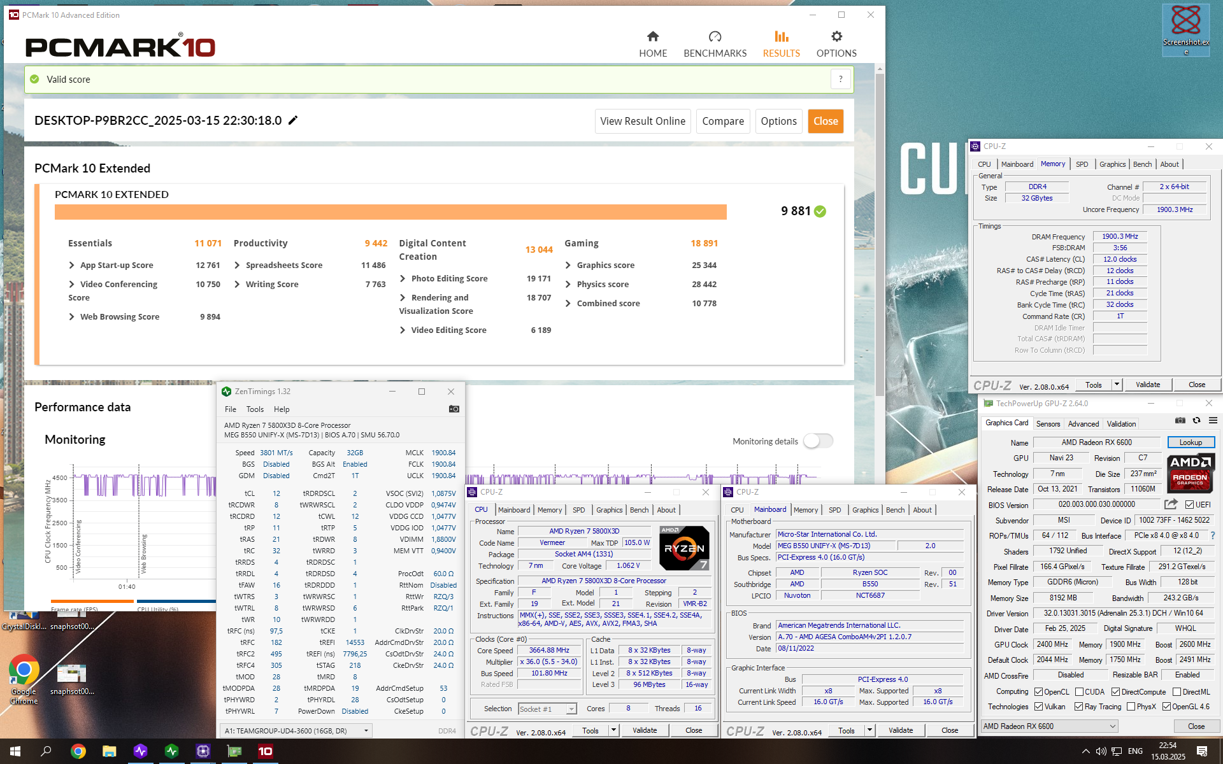Click the volume icon in system tray
This screenshot has width=1223, height=764.
click(1101, 751)
